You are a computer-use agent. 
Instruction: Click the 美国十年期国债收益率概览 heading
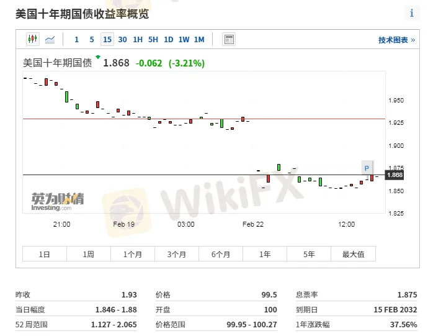(82, 13)
